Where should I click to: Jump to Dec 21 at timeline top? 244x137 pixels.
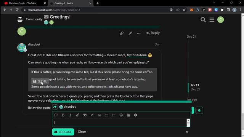pos(191,37)
